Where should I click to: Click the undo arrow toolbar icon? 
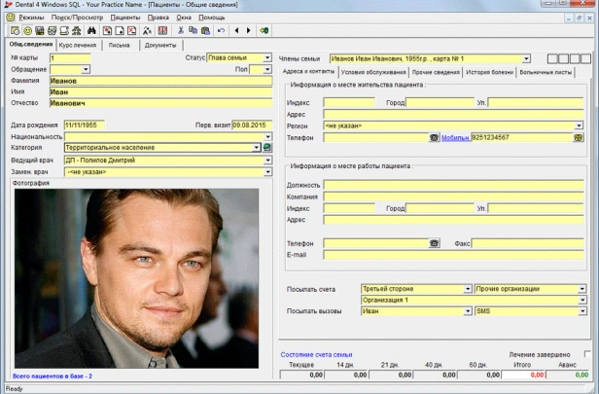coord(221,30)
